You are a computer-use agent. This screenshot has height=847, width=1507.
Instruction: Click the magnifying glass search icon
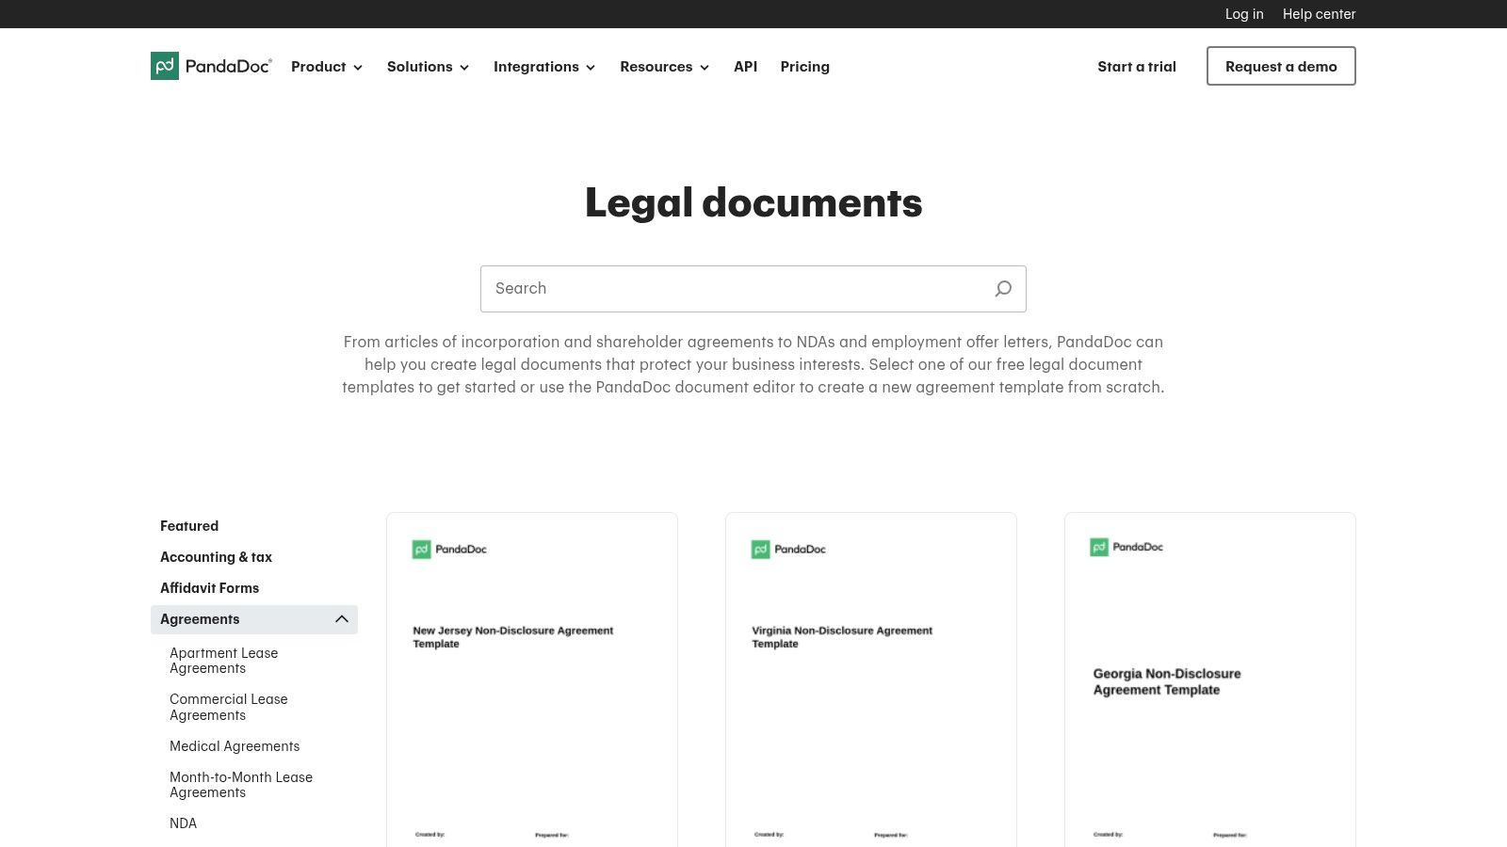tap(1002, 289)
